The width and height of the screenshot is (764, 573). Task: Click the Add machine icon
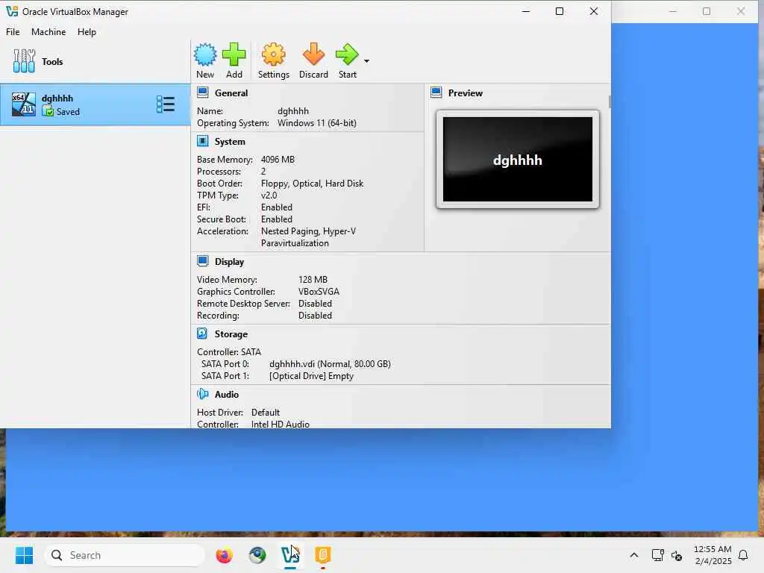tap(234, 54)
